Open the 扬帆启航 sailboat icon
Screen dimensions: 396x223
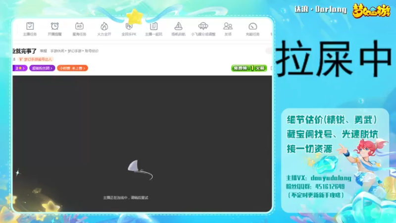click(178, 26)
